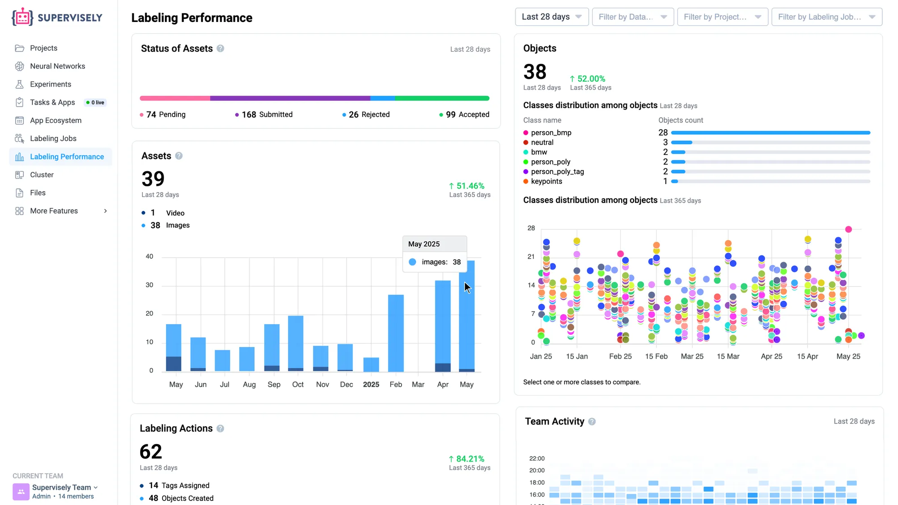Click the pink topmost point above May 25
Image resolution: width=898 pixels, height=505 pixels.
click(848, 229)
